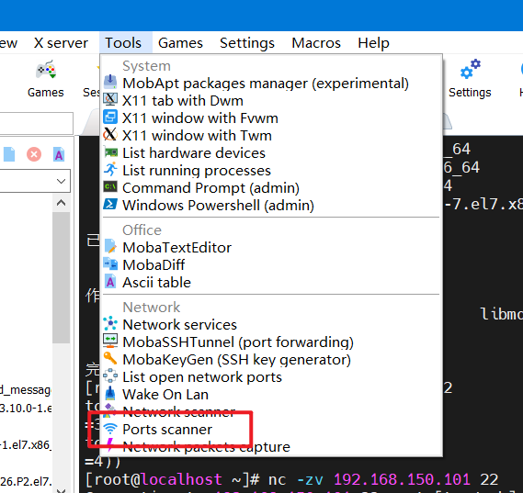The image size is (523, 493).
Task: Click the sidebar scroll up arrow
Action: (61, 203)
